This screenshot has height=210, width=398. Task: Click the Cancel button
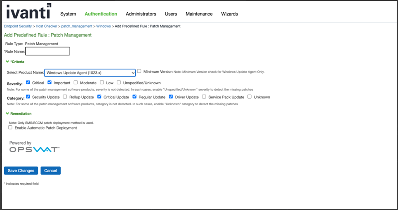tap(50, 171)
